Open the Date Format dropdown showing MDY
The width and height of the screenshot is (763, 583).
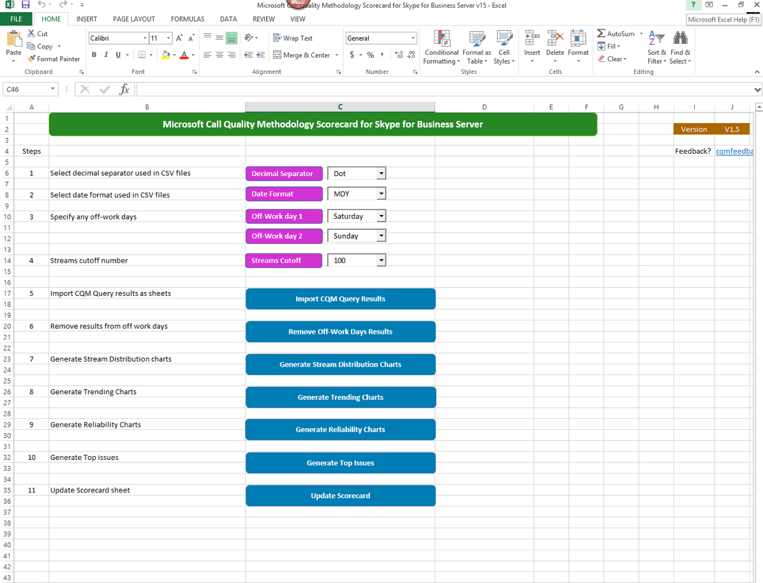pos(381,193)
